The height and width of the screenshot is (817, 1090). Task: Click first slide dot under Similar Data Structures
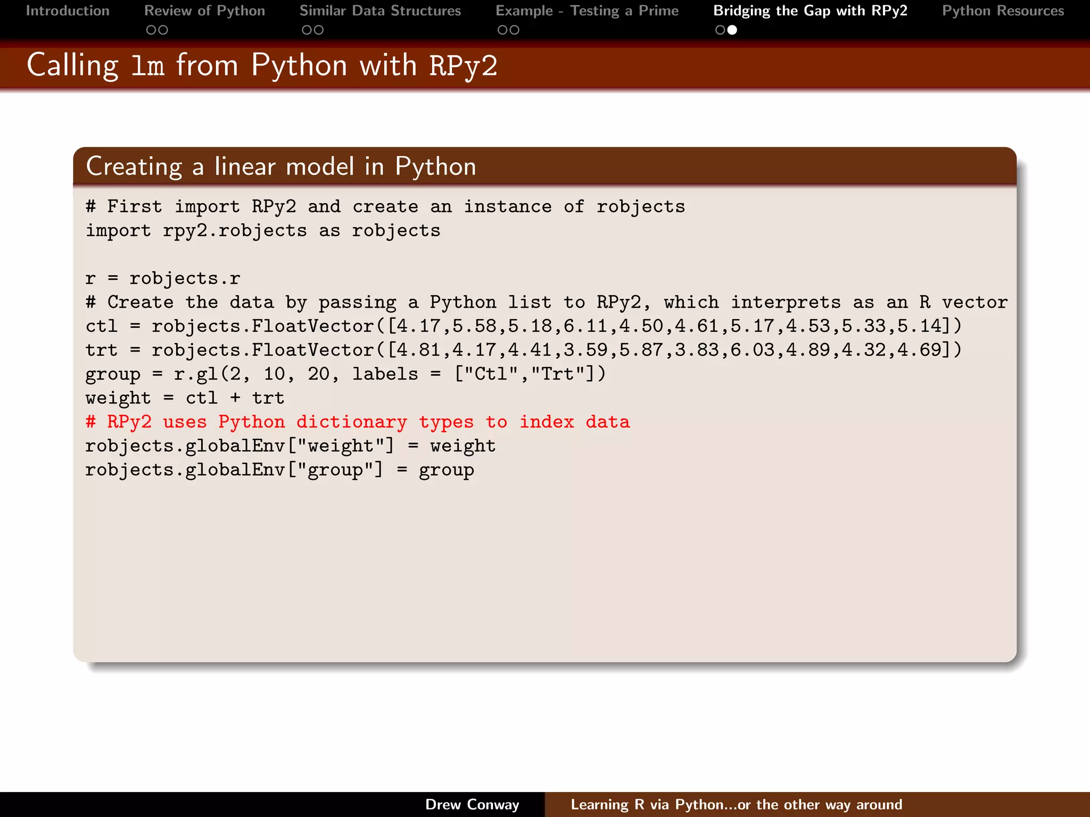307,30
